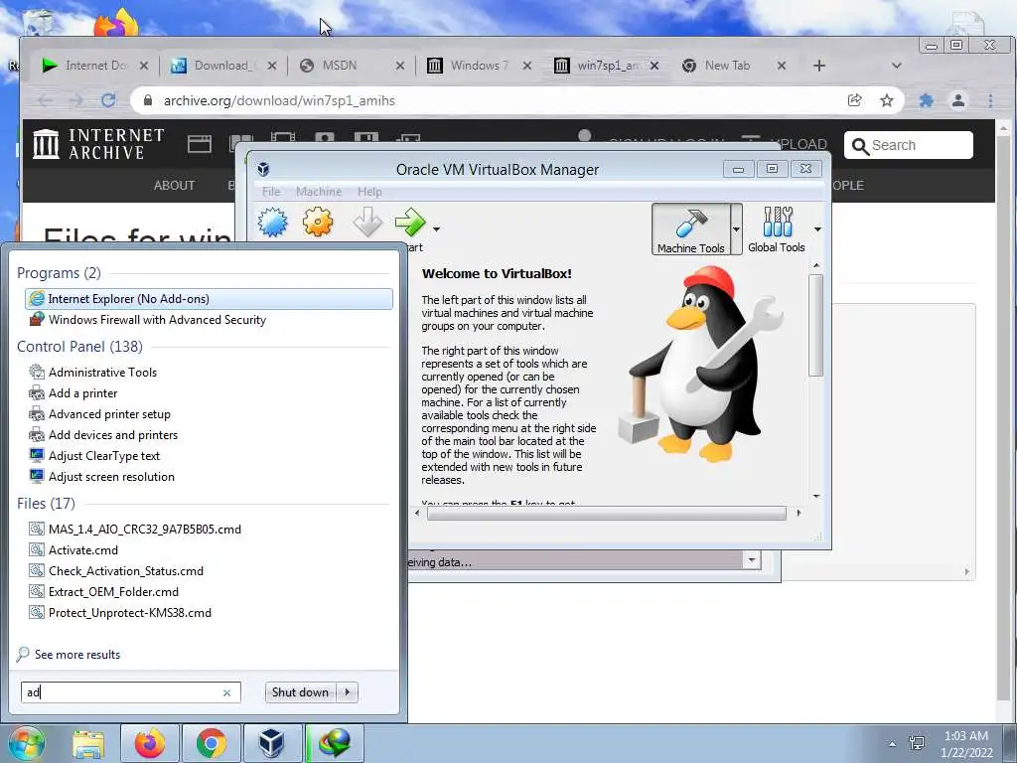Open Chrome Extensions puzzle icon
This screenshot has width=1017, height=763.
[x=927, y=100]
